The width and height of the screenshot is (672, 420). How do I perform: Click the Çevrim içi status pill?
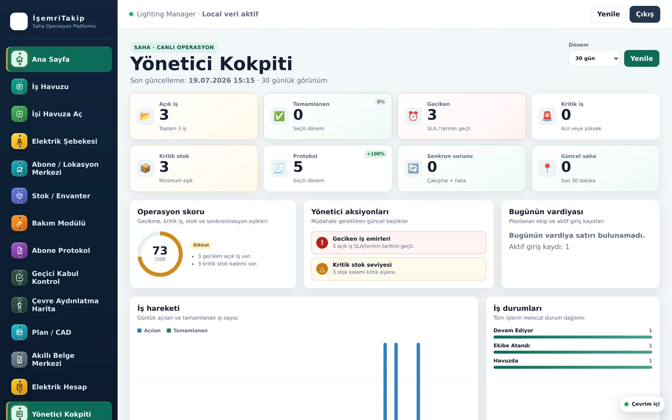click(642, 404)
